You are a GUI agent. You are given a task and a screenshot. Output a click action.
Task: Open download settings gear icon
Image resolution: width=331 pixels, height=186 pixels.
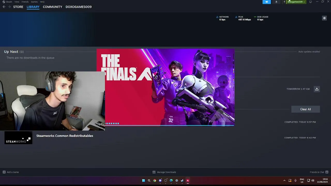[324, 18]
